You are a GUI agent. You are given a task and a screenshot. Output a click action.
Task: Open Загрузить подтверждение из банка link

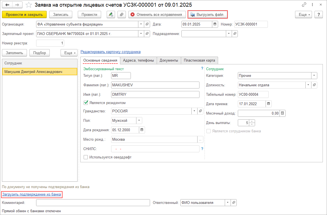(x=32, y=194)
